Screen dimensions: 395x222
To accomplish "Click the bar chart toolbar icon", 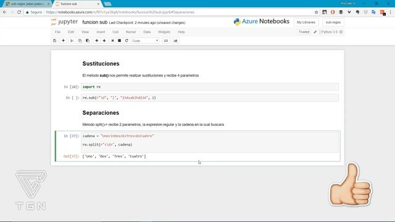I will (175, 41).
